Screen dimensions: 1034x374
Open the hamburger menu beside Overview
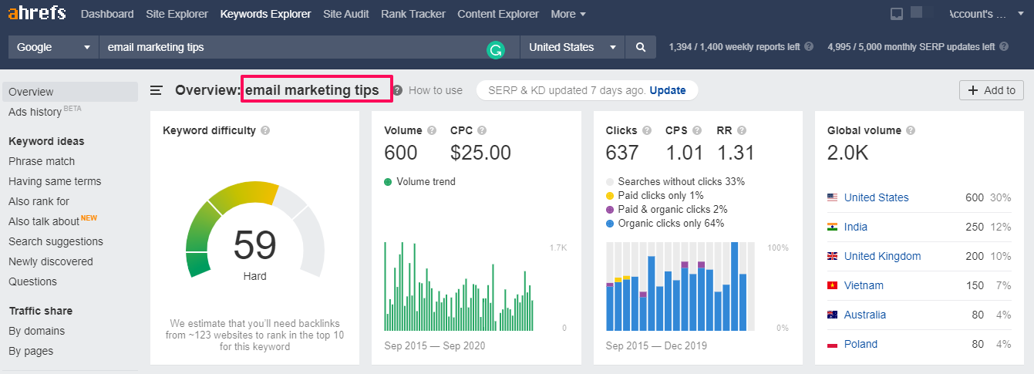pyautogui.click(x=157, y=90)
